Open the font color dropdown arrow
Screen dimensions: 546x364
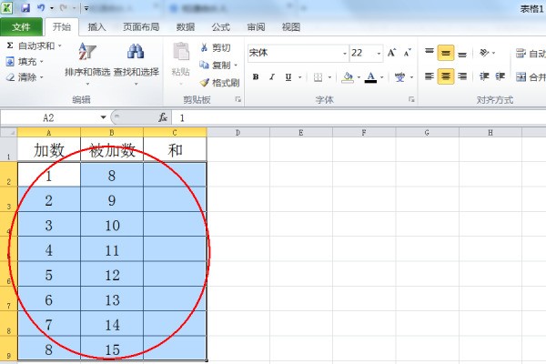tap(382, 77)
